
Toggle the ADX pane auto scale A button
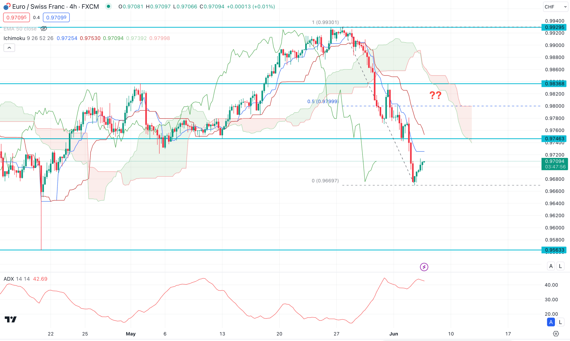(551, 322)
